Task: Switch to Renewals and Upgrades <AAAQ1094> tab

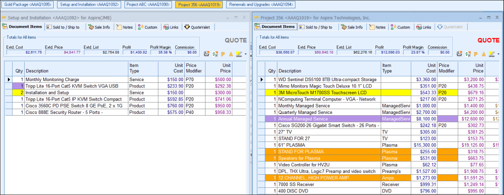Action: coord(261,4)
